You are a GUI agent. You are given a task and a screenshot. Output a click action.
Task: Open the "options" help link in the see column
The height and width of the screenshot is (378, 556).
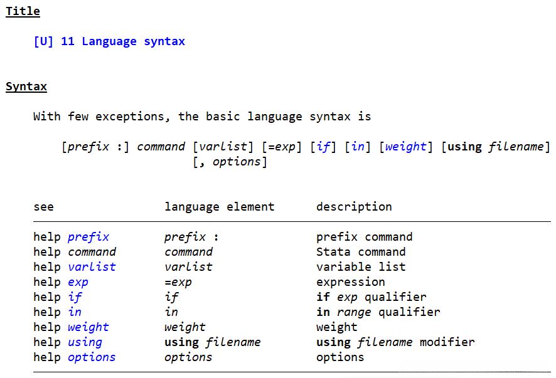(92, 357)
